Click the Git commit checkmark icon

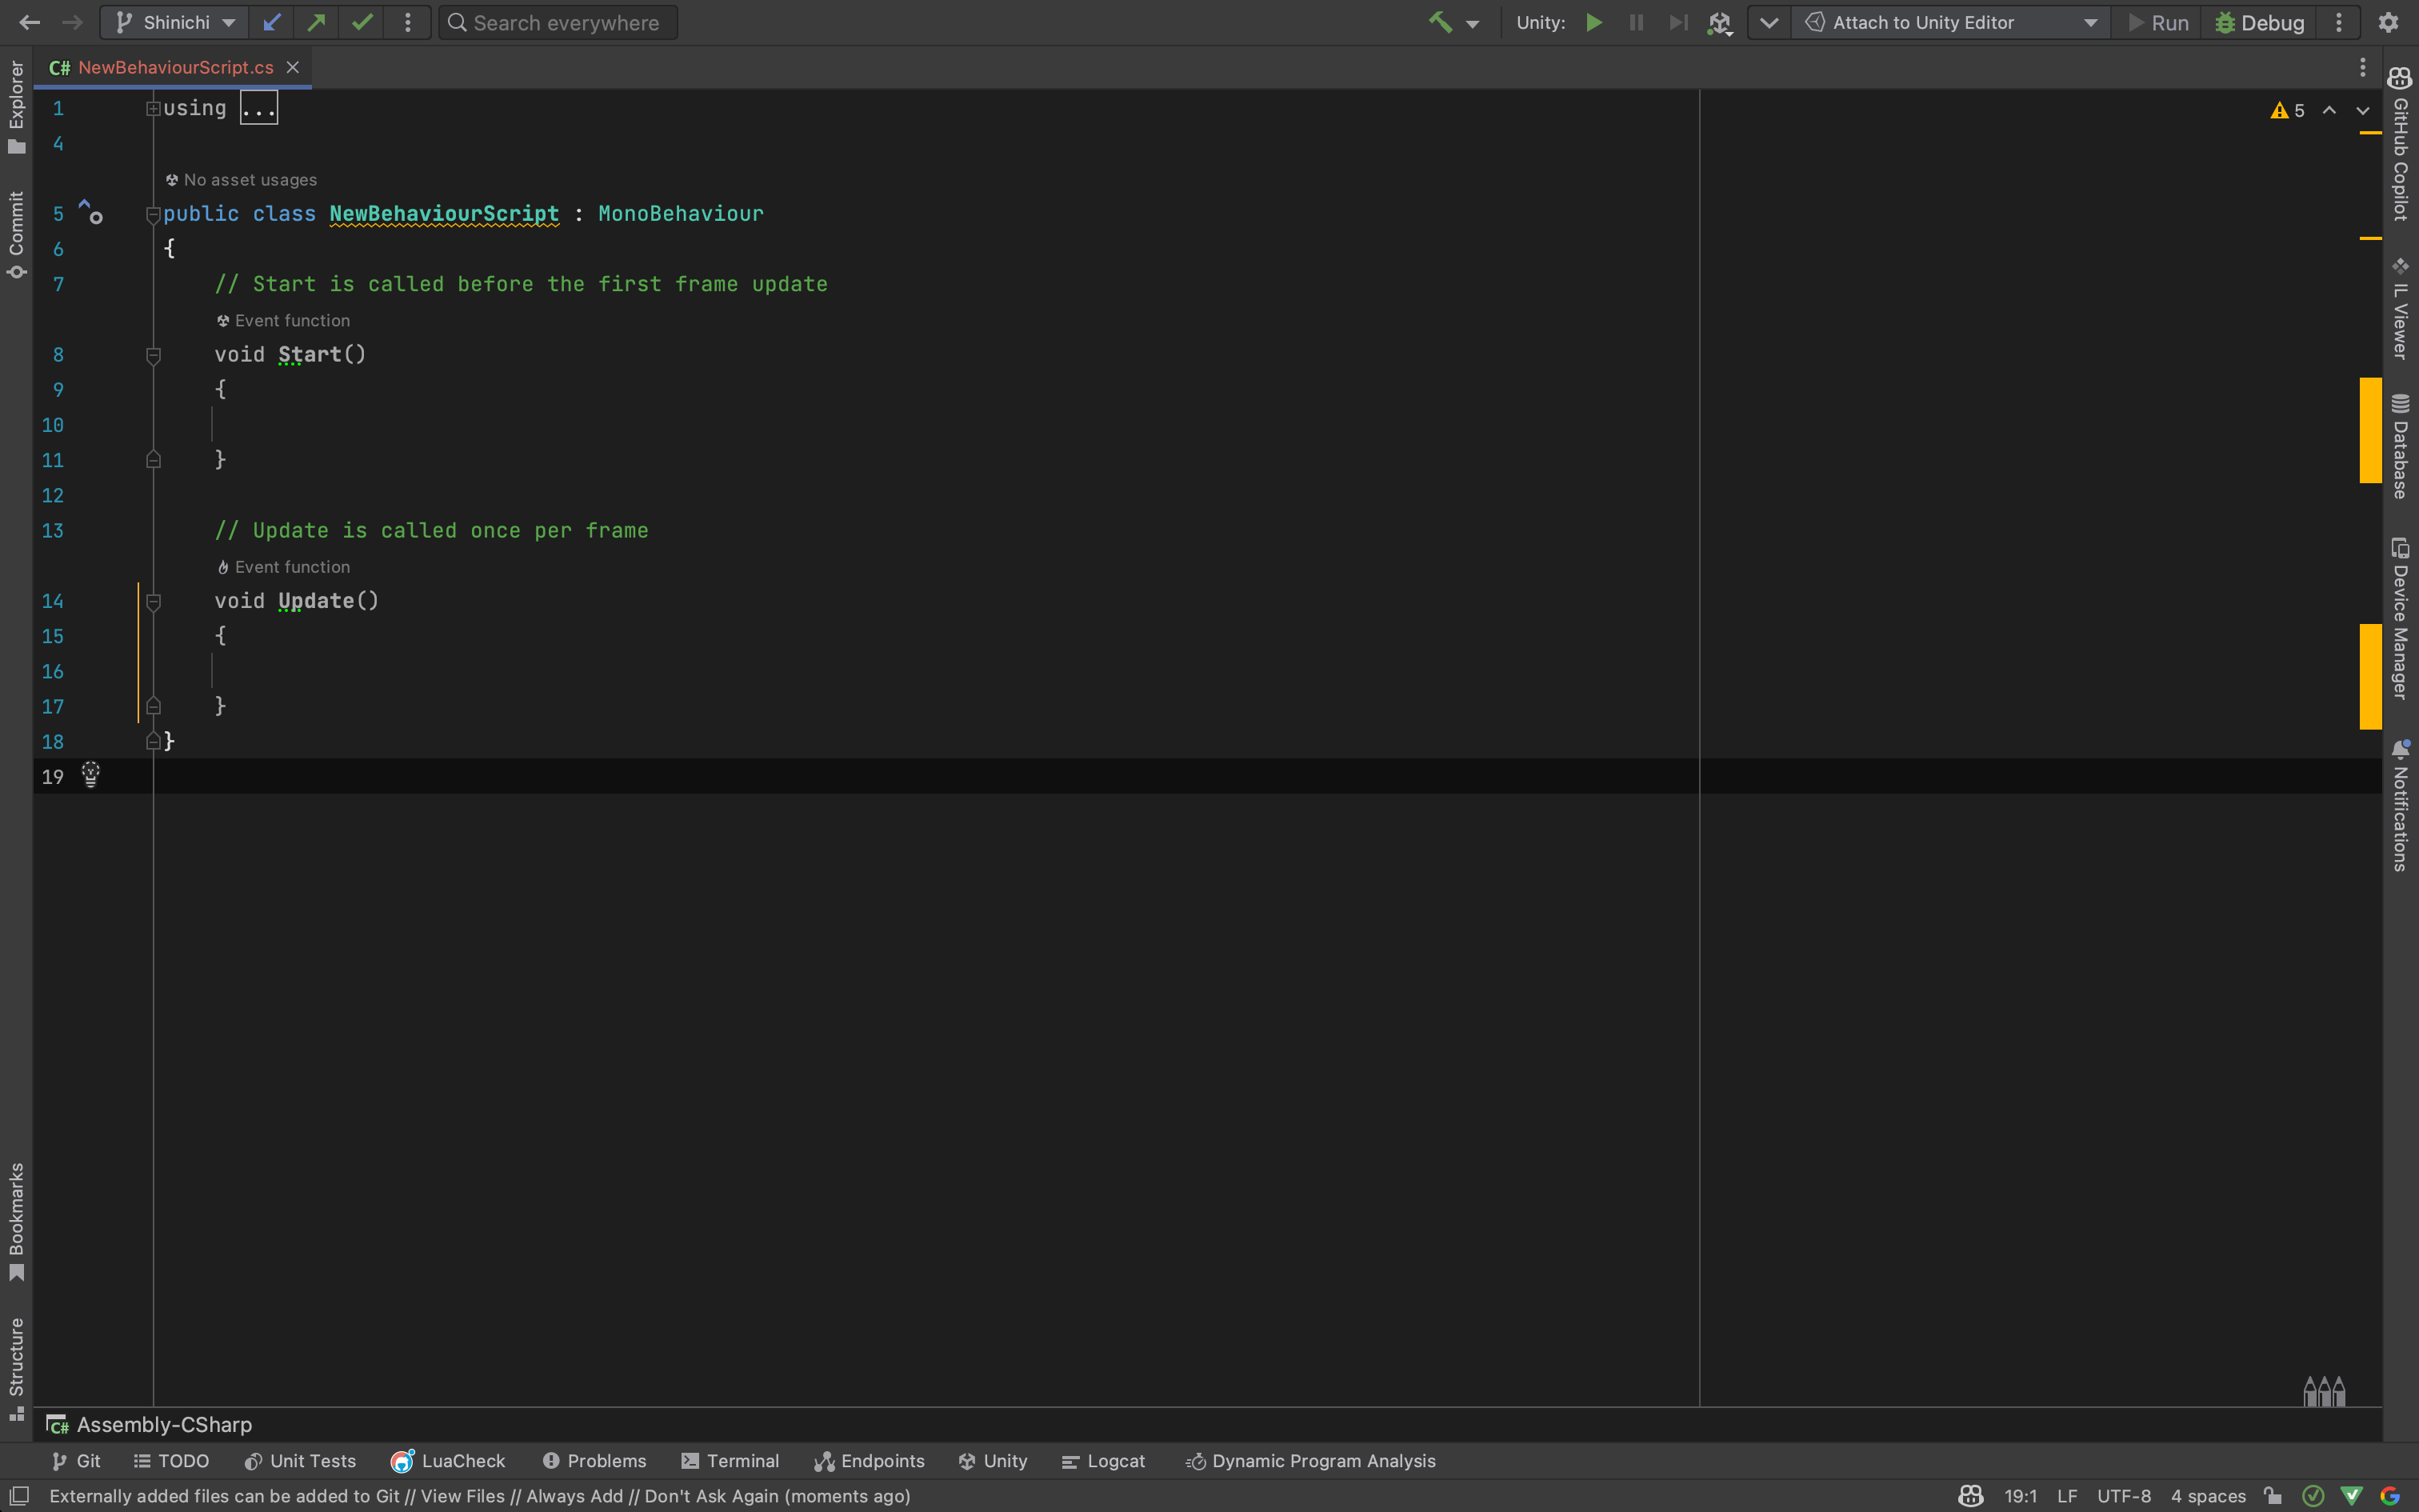pos(362,22)
